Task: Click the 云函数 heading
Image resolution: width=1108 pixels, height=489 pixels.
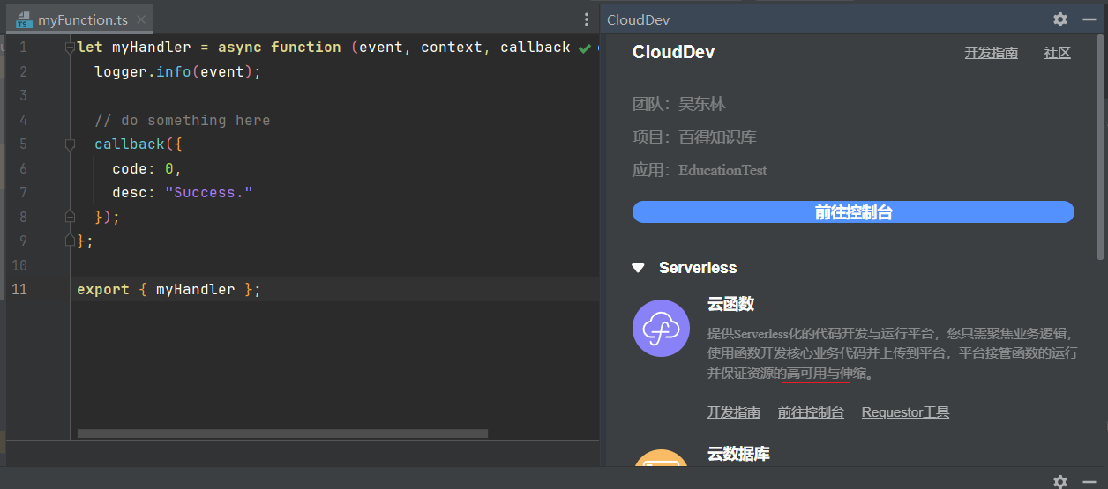Action: [730, 304]
